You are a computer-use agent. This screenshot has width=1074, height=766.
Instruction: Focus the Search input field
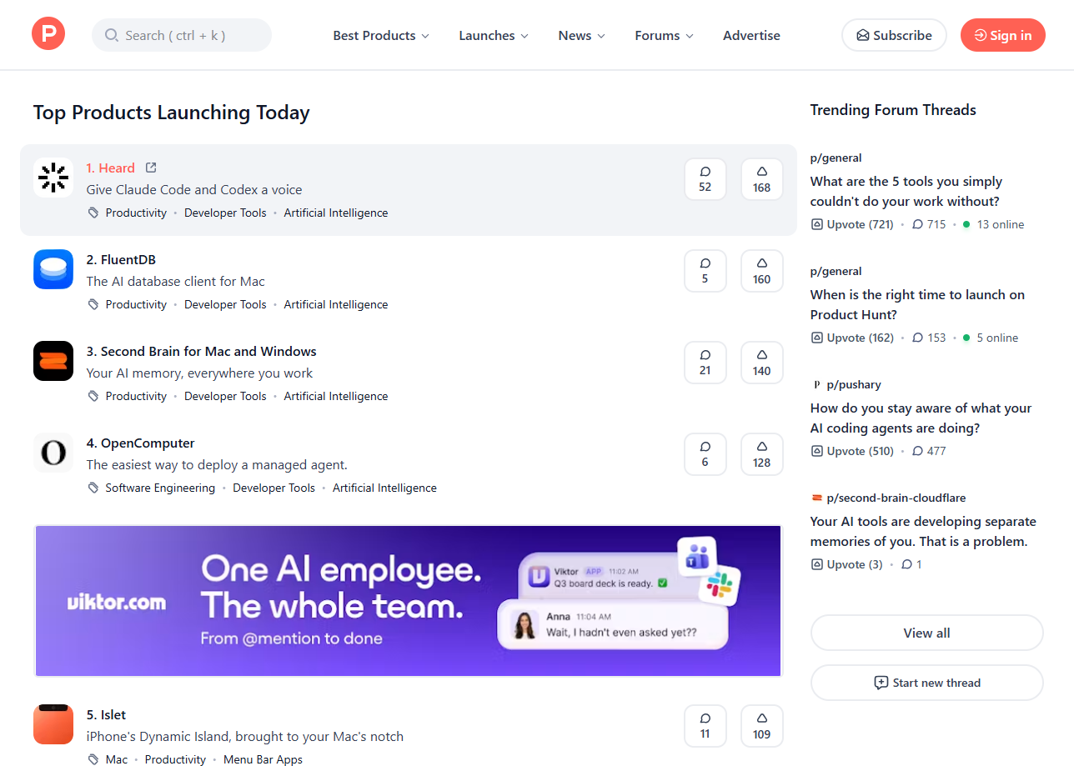pyautogui.click(x=182, y=35)
